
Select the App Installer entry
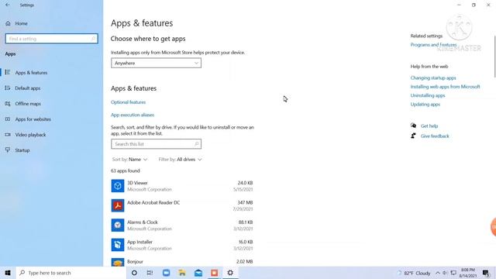[182, 245]
